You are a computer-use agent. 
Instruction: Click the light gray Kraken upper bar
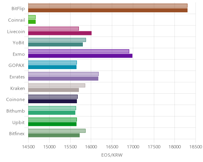coord(57,85)
